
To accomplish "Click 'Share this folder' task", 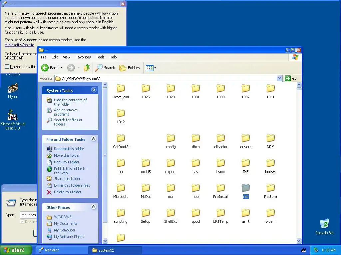I will (67, 179).
